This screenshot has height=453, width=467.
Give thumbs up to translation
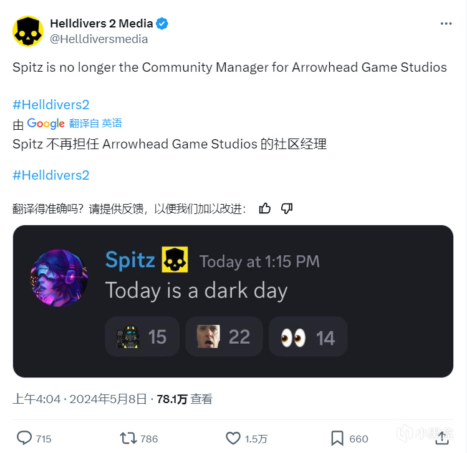point(264,208)
